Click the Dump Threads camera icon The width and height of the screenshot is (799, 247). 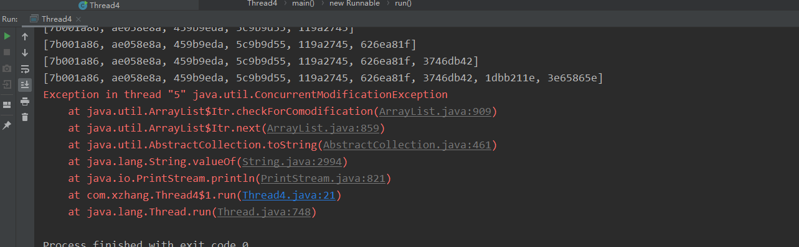(x=7, y=68)
